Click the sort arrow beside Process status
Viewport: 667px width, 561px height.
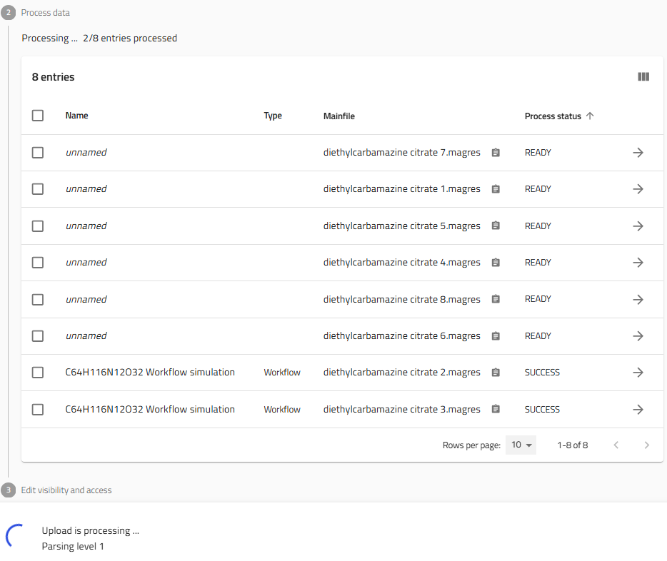pyautogui.click(x=590, y=116)
